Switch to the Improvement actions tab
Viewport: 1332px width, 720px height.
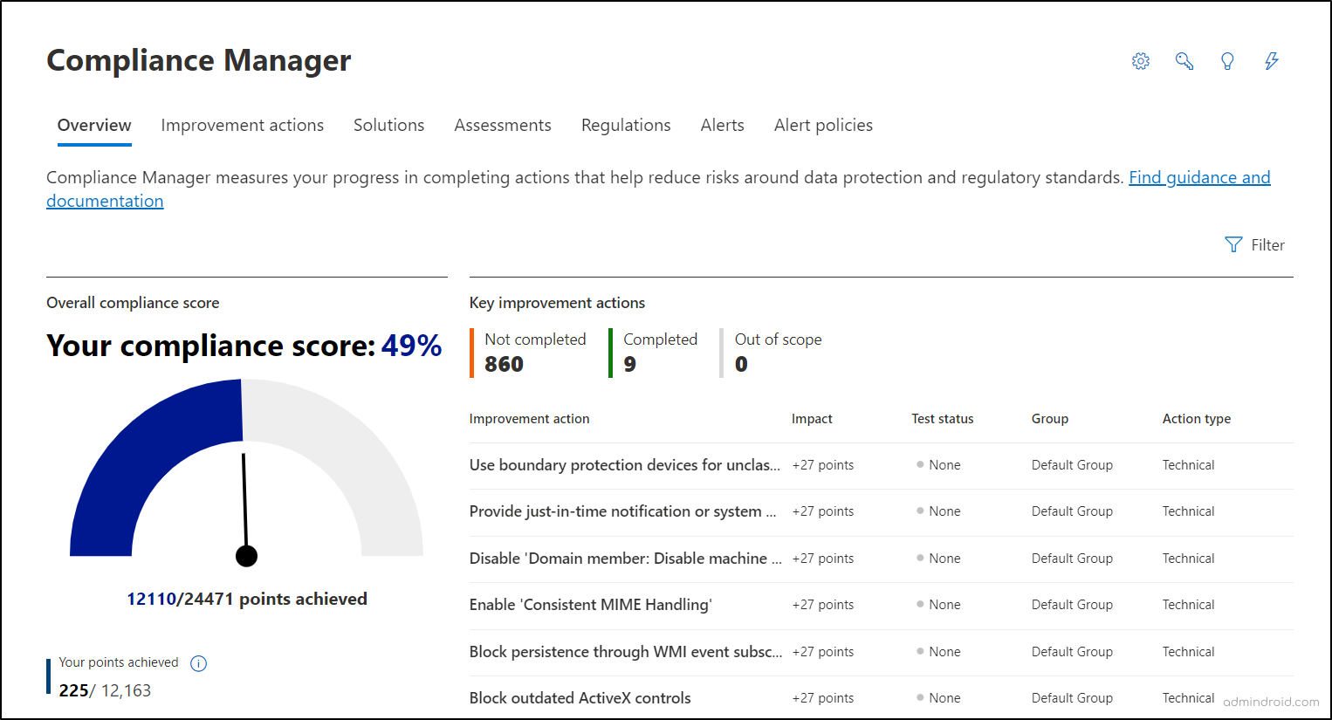[242, 125]
